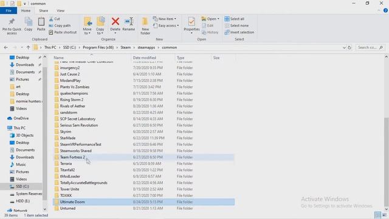Click the Cut scissors command
This screenshot has height=219, width=389.
pos(55,19)
